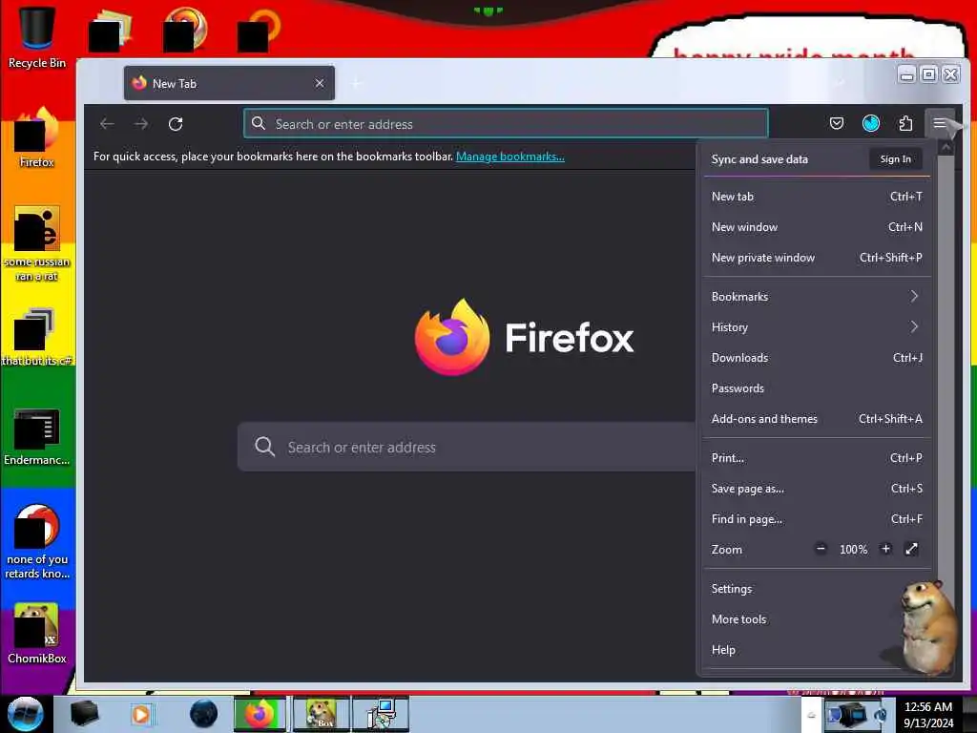
Task: Go back one page arrow
Action: [x=107, y=124]
